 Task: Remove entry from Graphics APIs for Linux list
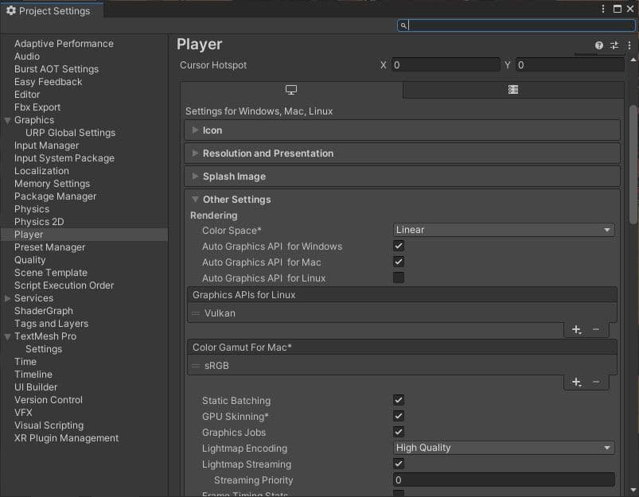click(596, 330)
